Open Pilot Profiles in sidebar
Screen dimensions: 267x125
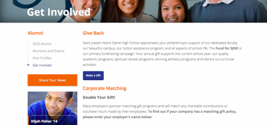point(42,58)
